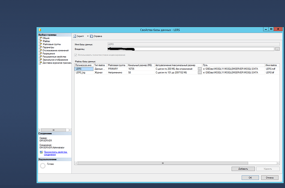Open Справка help button
Screen dimensions: 285x188
[x=96, y=36]
